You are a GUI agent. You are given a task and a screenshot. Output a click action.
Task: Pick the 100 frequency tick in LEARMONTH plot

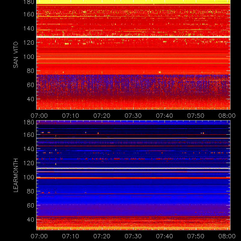[29, 177]
